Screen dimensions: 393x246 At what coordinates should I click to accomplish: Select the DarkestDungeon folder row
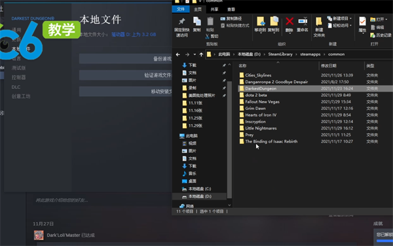[315, 88]
